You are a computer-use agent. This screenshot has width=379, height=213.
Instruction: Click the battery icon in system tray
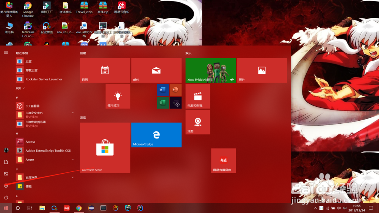coord(333,208)
